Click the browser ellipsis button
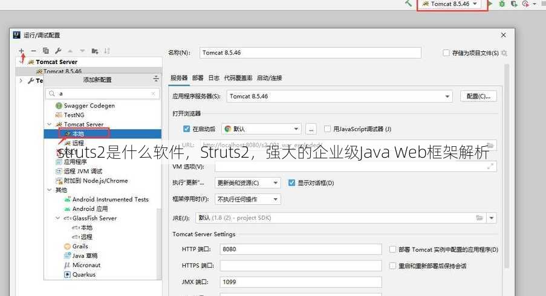546x296 pixels. pyautogui.click(x=311, y=129)
